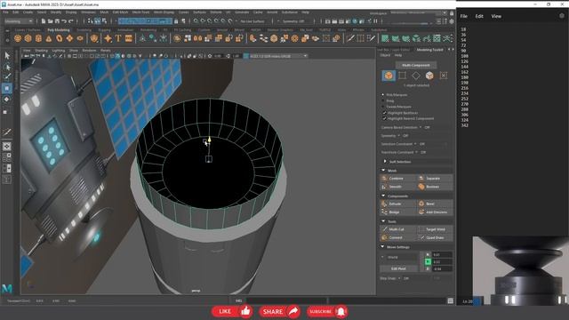Create a polygon sphere from the shelf

pyautogui.click(x=18, y=38)
